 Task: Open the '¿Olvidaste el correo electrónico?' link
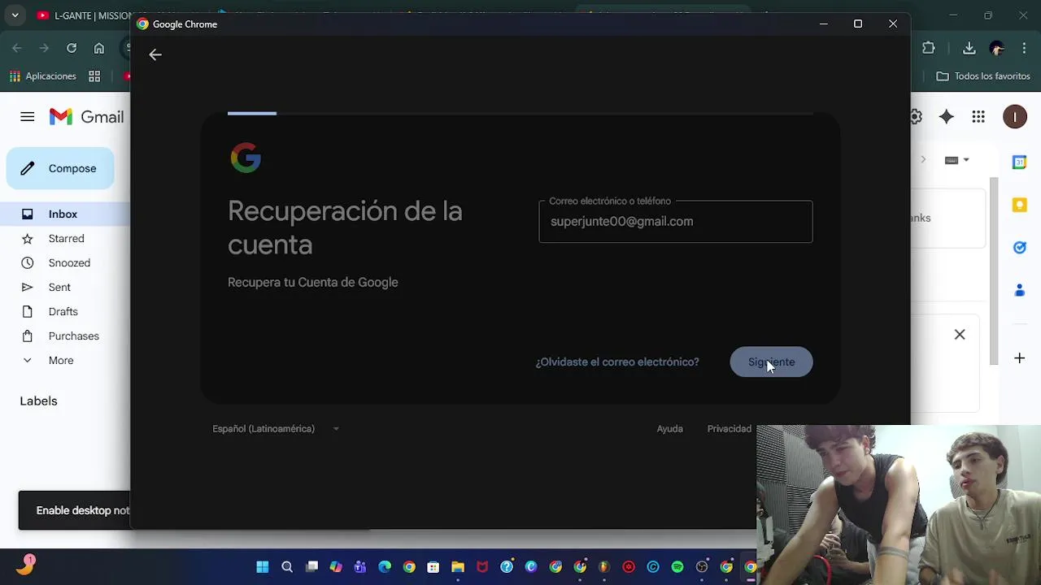point(617,362)
